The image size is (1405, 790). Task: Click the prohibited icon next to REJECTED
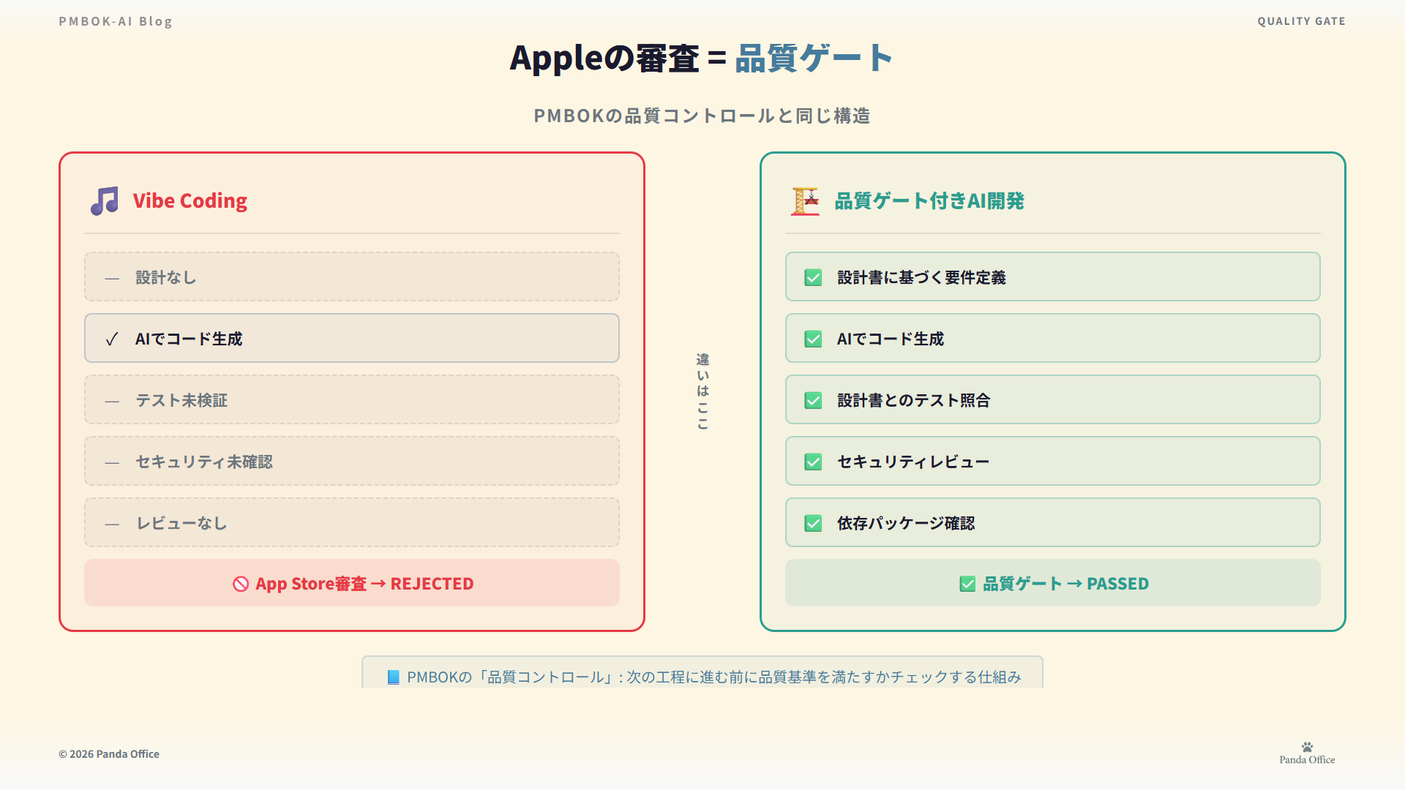point(241,584)
